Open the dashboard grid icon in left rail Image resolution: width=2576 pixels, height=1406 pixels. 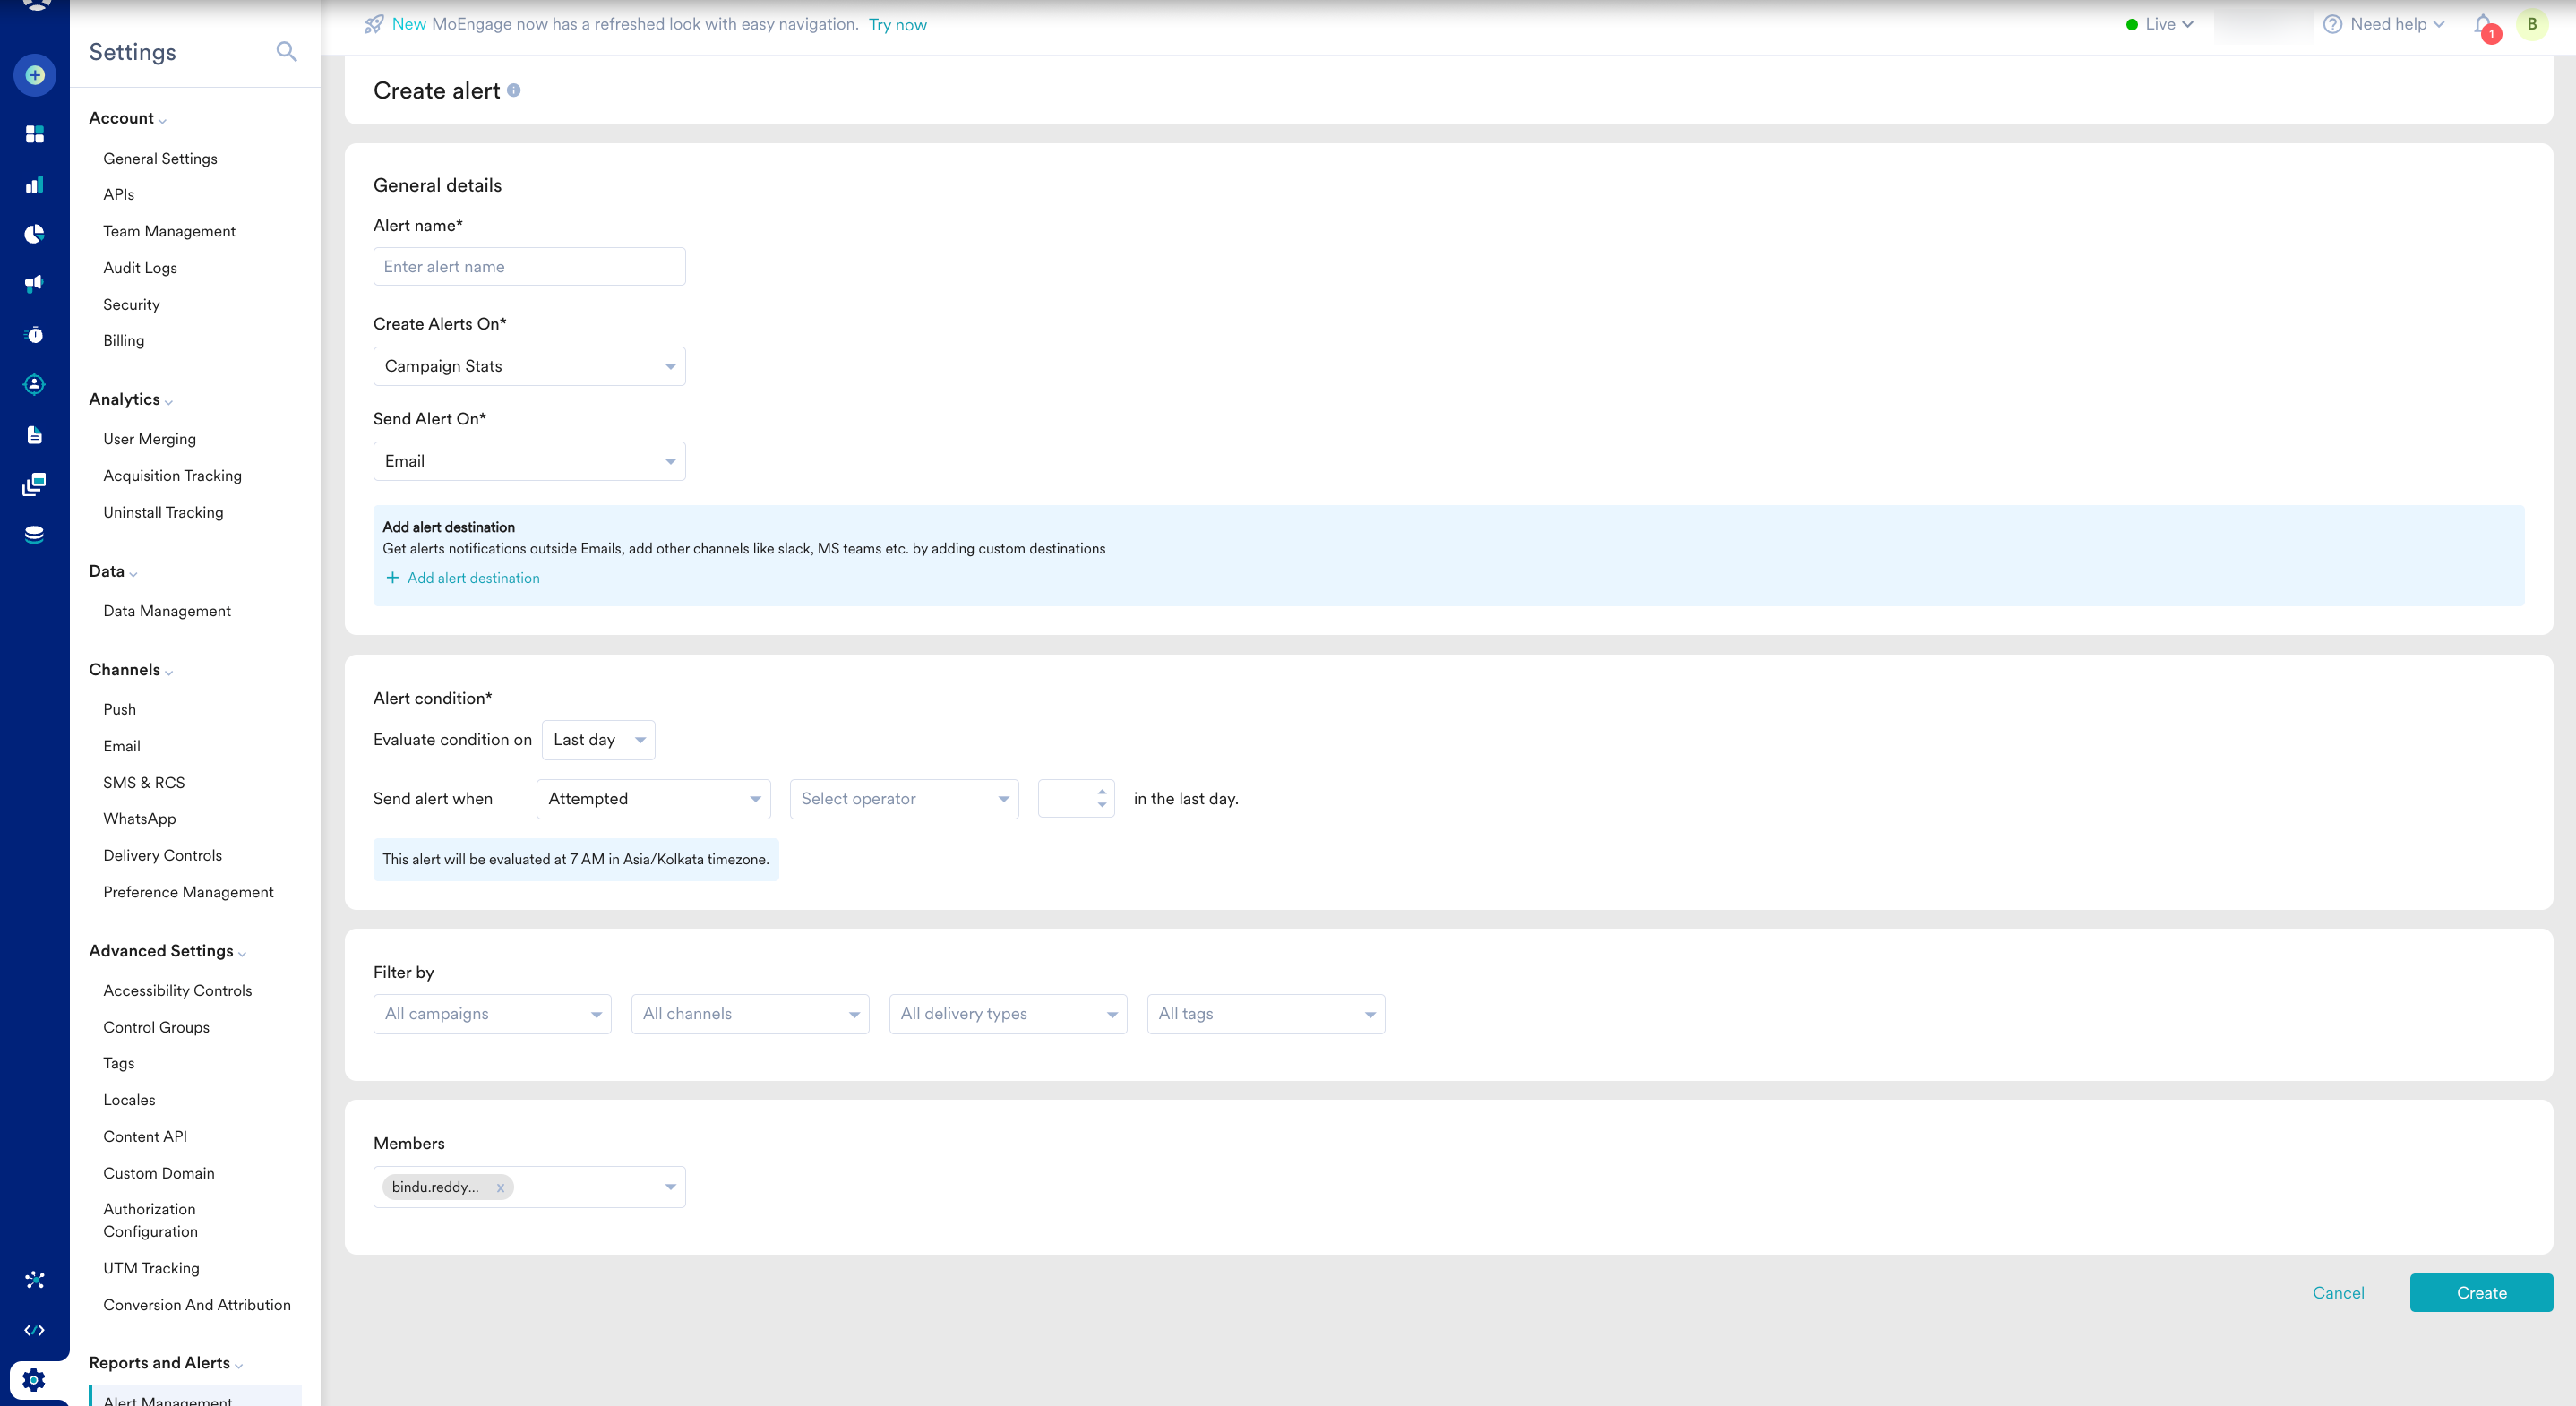click(x=35, y=134)
